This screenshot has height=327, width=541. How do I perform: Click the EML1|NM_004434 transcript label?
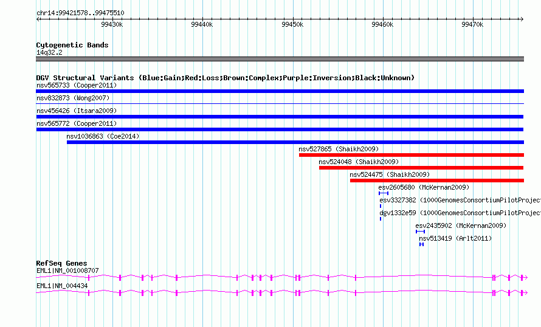point(62,286)
